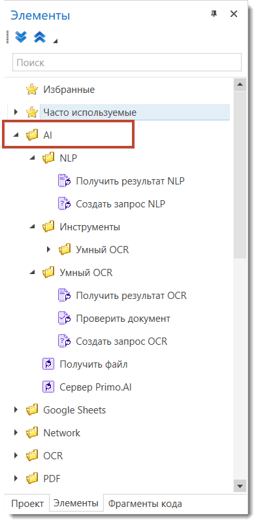
Task: Click the Создать запрос OCR icon
Action: [65, 341]
